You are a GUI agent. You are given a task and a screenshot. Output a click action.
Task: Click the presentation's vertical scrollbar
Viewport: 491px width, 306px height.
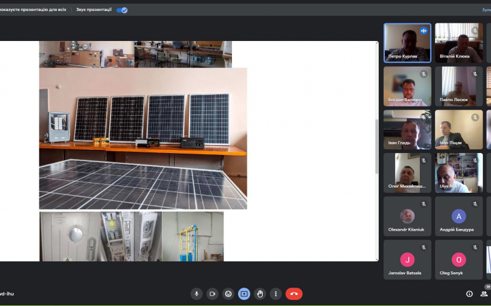(x=376, y=147)
